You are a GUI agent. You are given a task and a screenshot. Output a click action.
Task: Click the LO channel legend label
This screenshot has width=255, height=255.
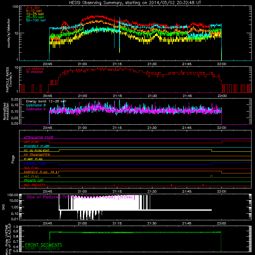(x=35, y=69)
